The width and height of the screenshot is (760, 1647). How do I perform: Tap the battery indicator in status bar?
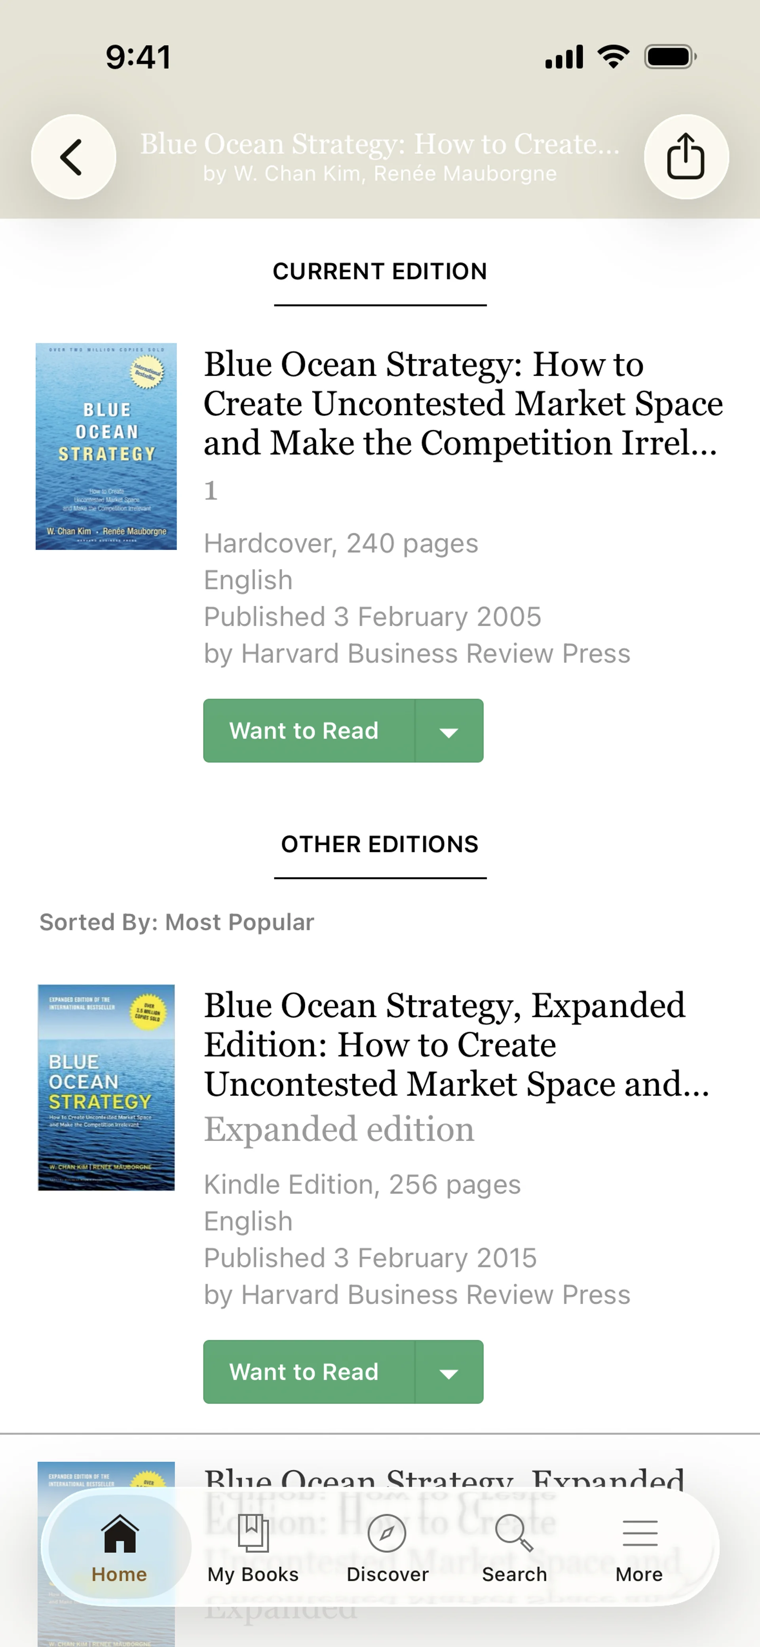(x=670, y=57)
